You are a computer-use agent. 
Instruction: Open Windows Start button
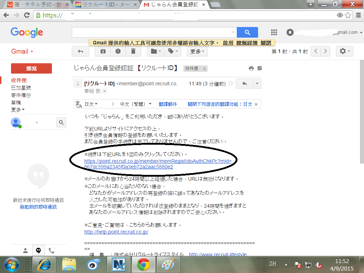point(12,265)
